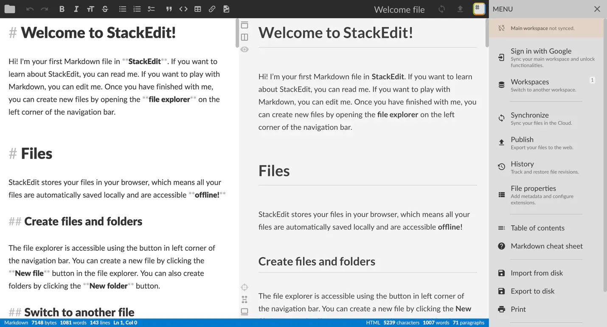The height and width of the screenshot is (327, 607).
Task: Click workspaces count badge showing 1
Action: point(592,80)
